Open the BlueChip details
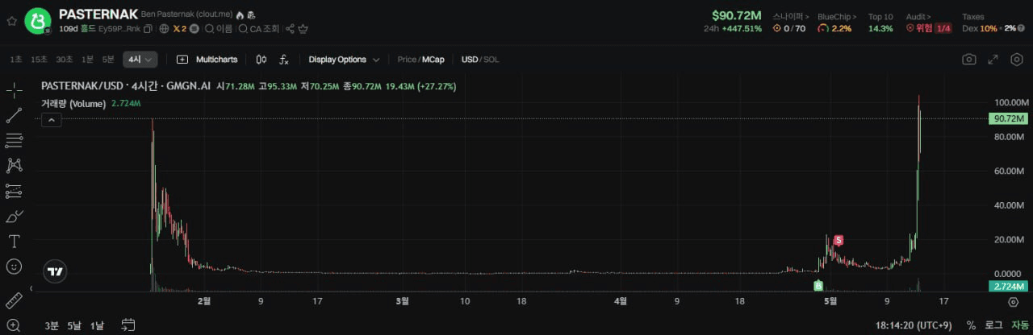 click(837, 16)
